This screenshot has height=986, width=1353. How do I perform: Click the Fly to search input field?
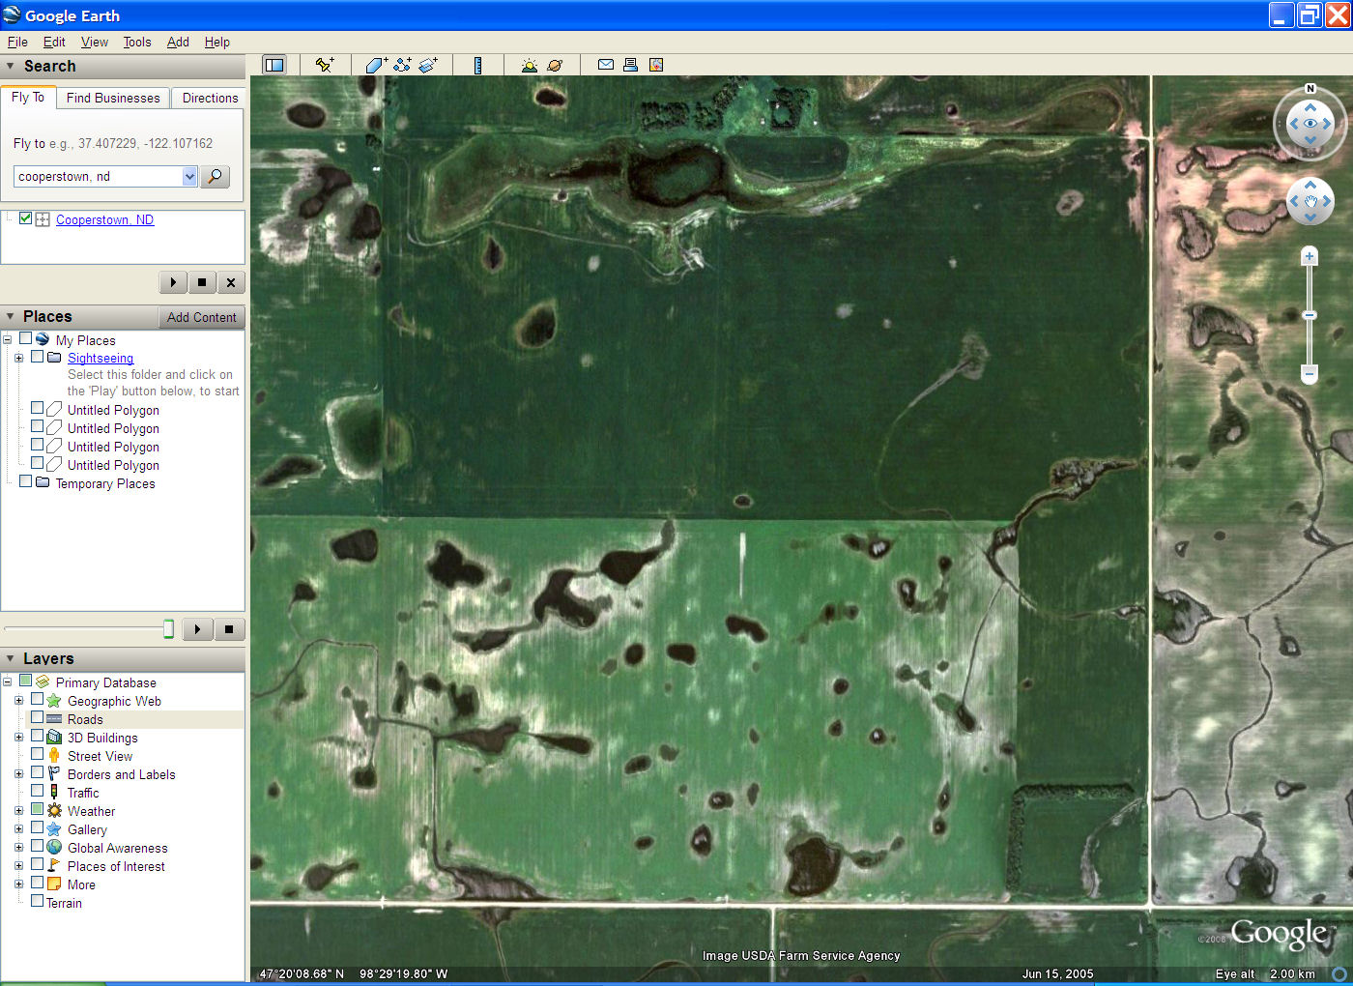pyautogui.click(x=99, y=176)
